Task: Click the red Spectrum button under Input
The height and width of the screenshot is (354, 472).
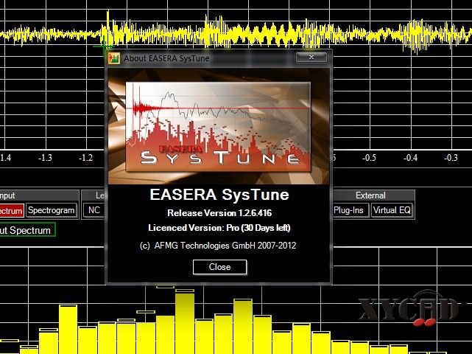Action: point(12,210)
